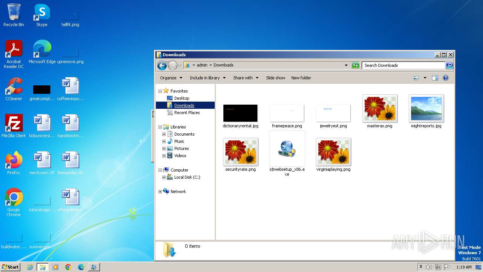This screenshot has height=272, width=483.
Task: Open Google Chrome desktop shortcut
Action: click(x=14, y=202)
